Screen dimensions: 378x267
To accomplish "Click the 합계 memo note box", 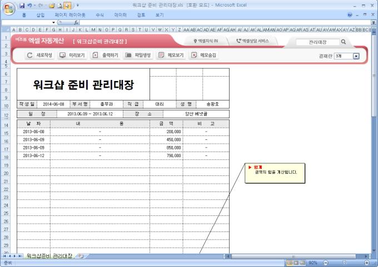I will click(275, 173).
